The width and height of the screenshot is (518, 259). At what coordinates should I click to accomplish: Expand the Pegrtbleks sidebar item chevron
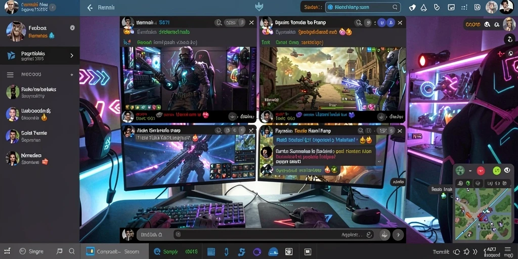(x=72, y=56)
